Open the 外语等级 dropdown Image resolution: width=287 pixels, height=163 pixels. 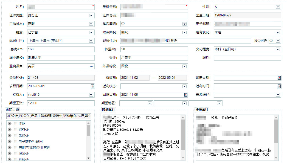pos(184,66)
